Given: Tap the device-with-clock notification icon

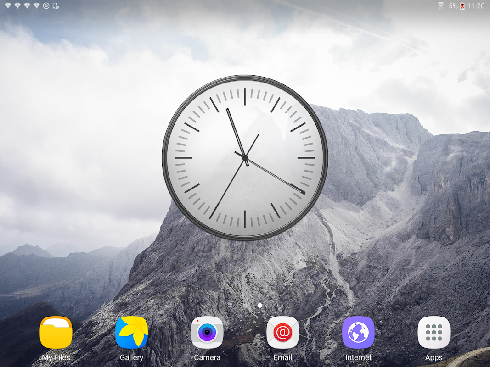Looking at the screenshot, I should [56, 6].
